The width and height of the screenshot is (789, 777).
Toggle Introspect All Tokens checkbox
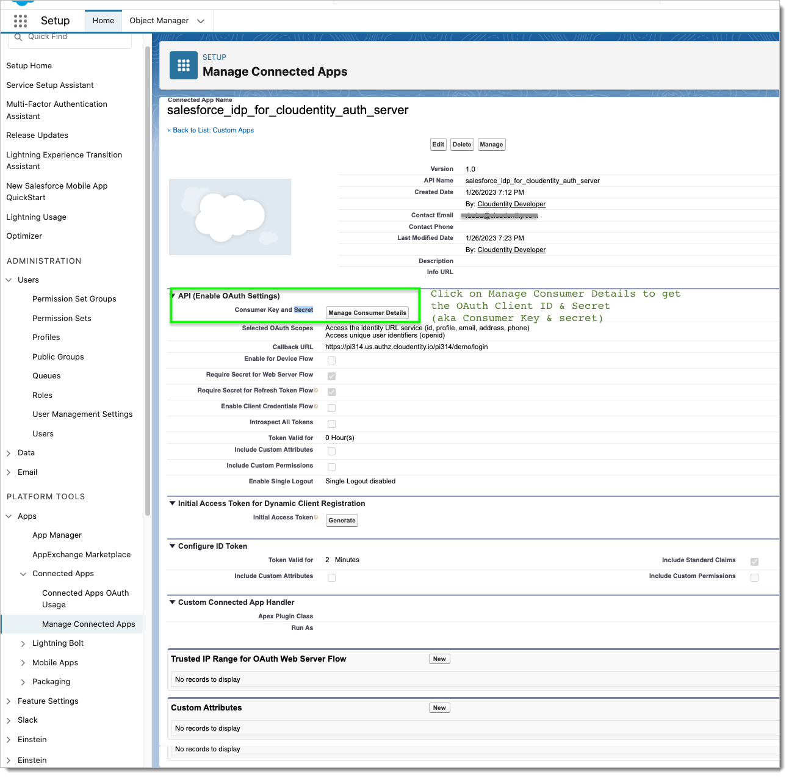331,424
